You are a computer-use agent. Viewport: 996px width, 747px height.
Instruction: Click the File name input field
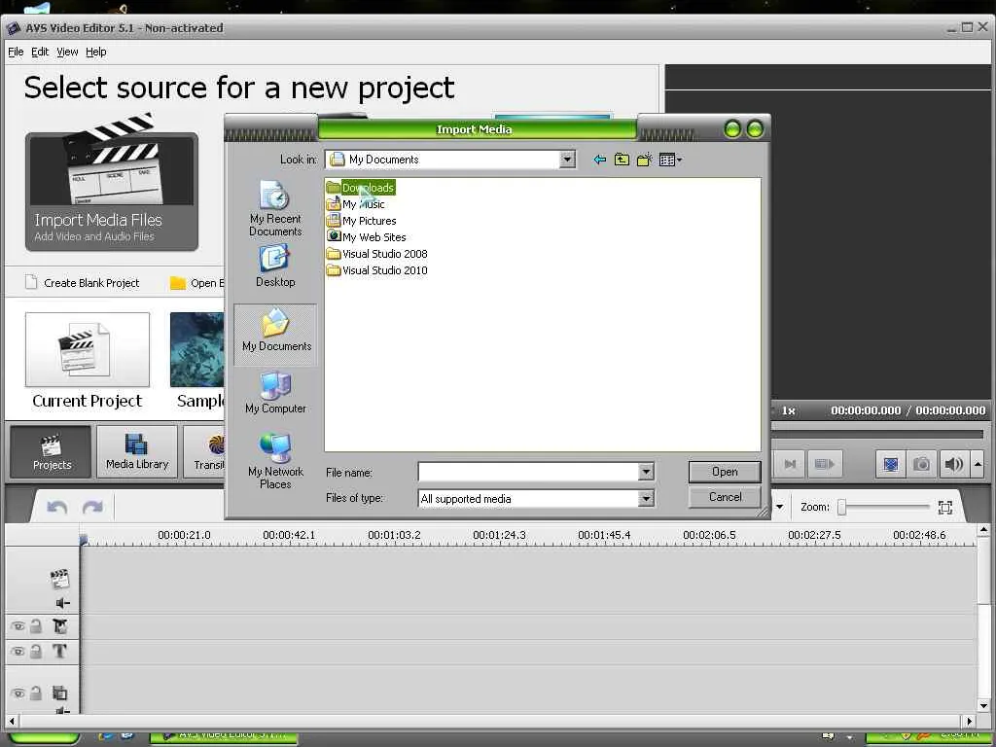pos(528,472)
